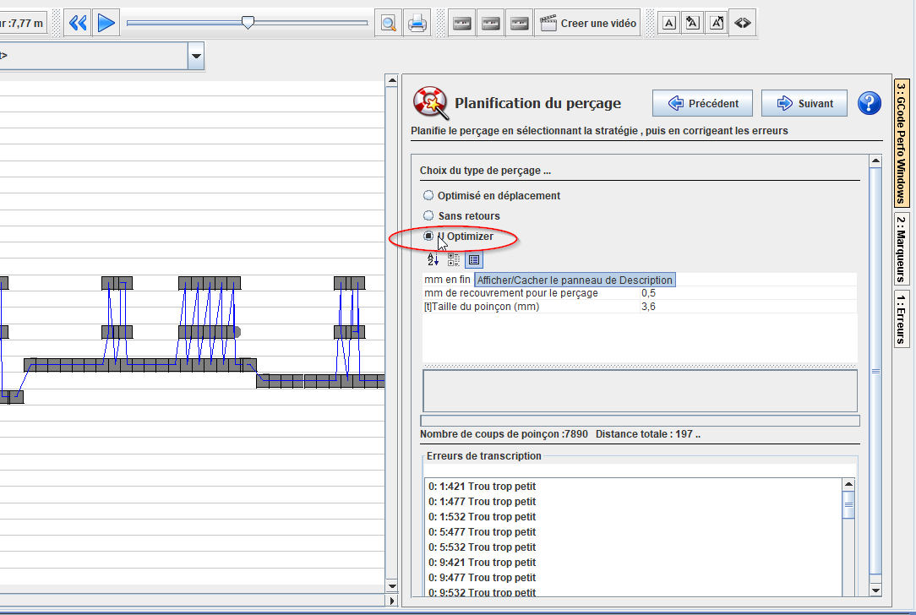The height and width of the screenshot is (615, 916).
Task: Sort properties alphabetically with A-Z icon
Action: pyautogui.click(x=433, y=259)
